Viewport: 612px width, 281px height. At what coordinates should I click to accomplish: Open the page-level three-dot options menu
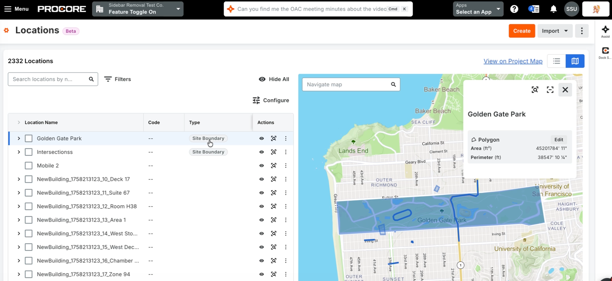(582, 31)
